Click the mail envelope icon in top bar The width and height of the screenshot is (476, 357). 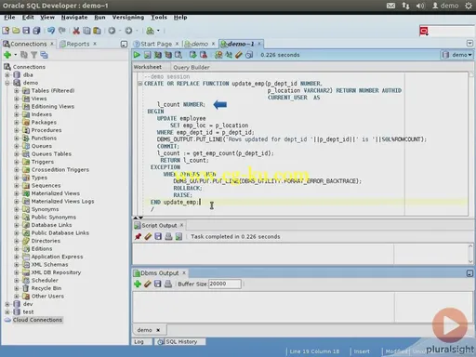(x=390, y=6)
